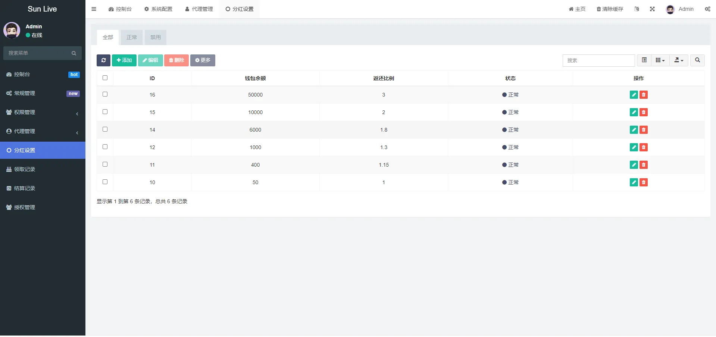This screenshot has height=337, width=716.
Task: Check the row with ID 11
Action: coord(105,164)
